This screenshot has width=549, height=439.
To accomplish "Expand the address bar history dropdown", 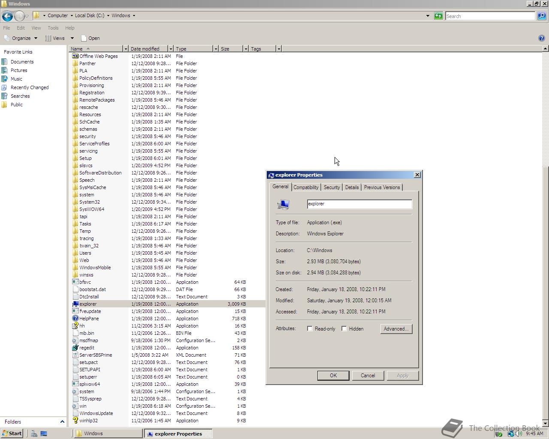I will pyautogui.click(x=428, y=16).
